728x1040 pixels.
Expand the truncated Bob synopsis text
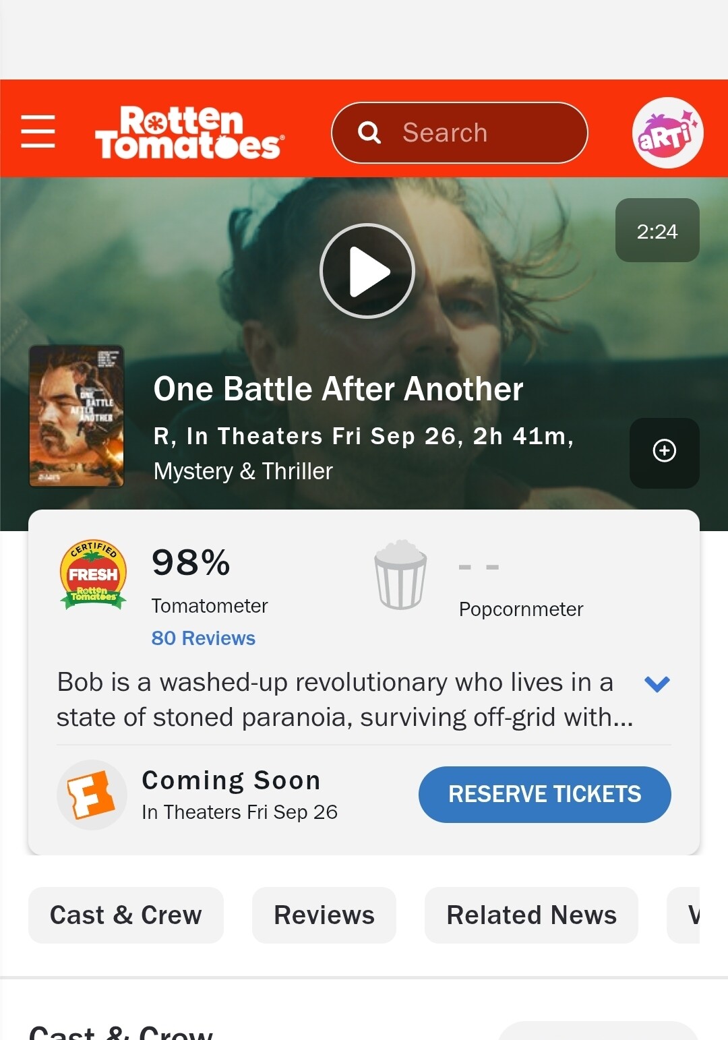[x=345, y=700]
